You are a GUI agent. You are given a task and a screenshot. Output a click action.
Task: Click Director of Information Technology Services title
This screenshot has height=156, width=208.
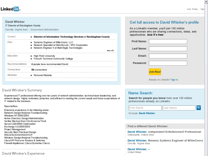(x=58, y=37)
